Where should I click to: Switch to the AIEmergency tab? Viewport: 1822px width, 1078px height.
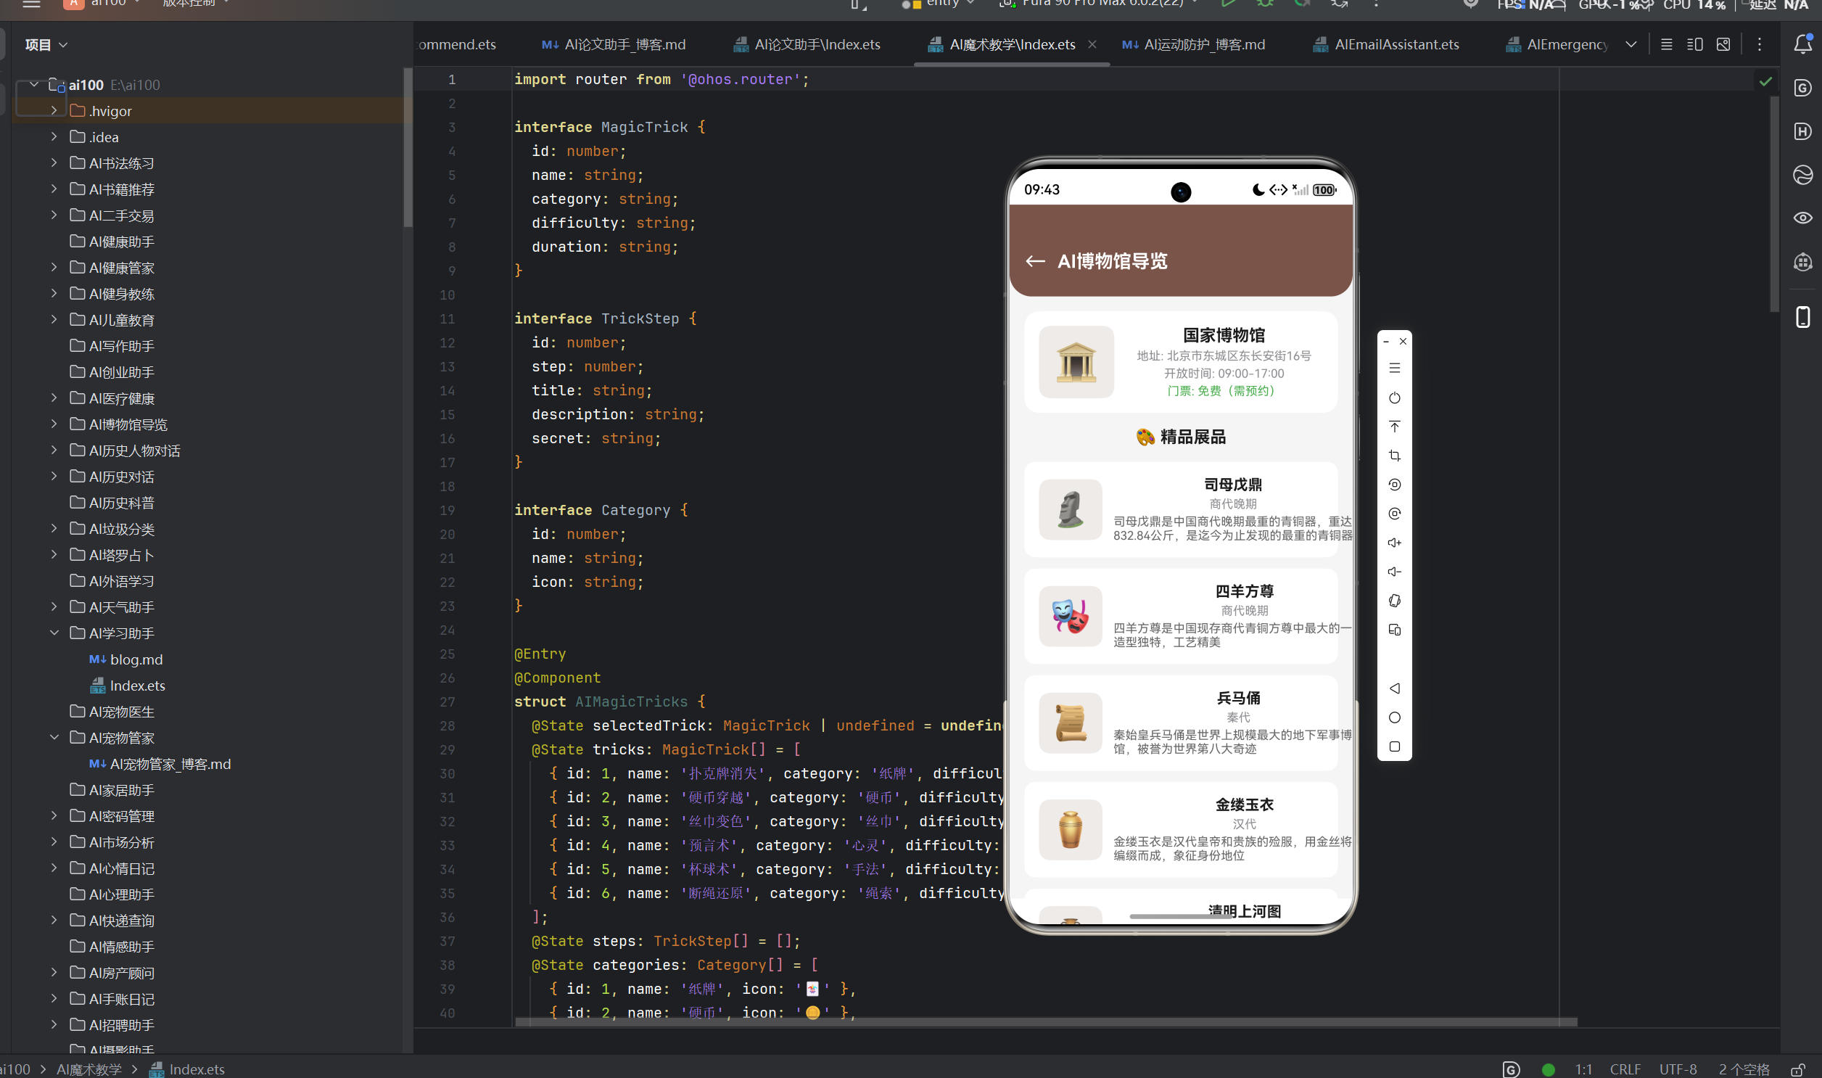point(1557,44)
